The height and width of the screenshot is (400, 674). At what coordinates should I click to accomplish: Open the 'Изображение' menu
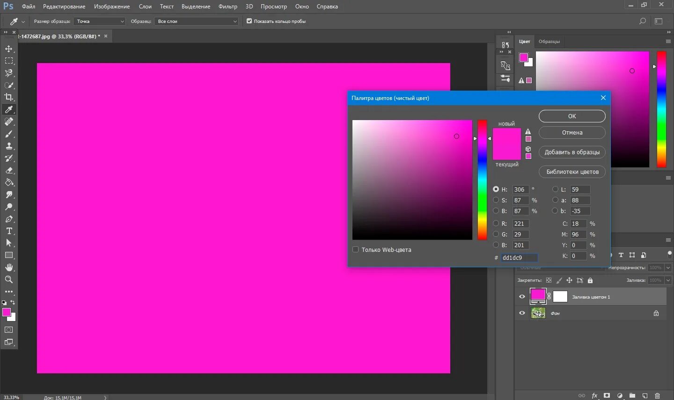tap(112, 7)
